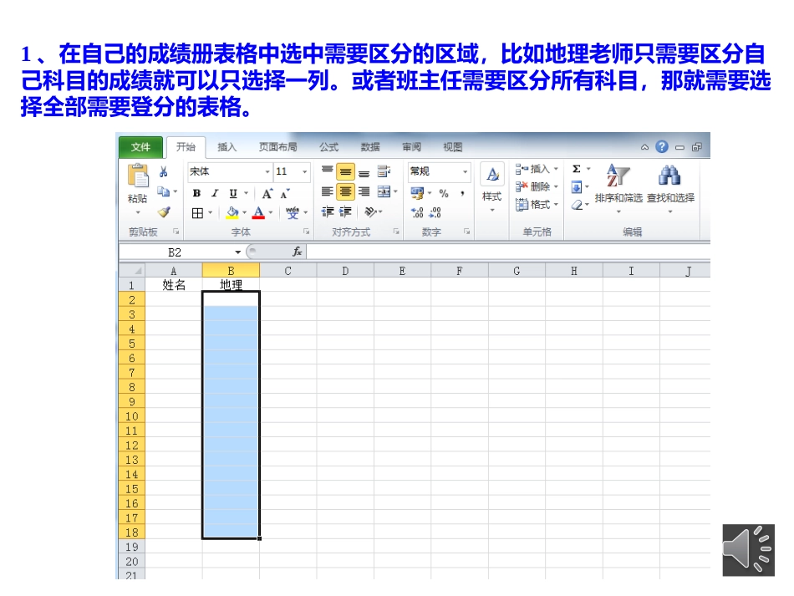Image resolution: width=794 pixels, height=596 pixels.
Task: Toggle Middle Align (highlighted)
Action: [345, 171]
